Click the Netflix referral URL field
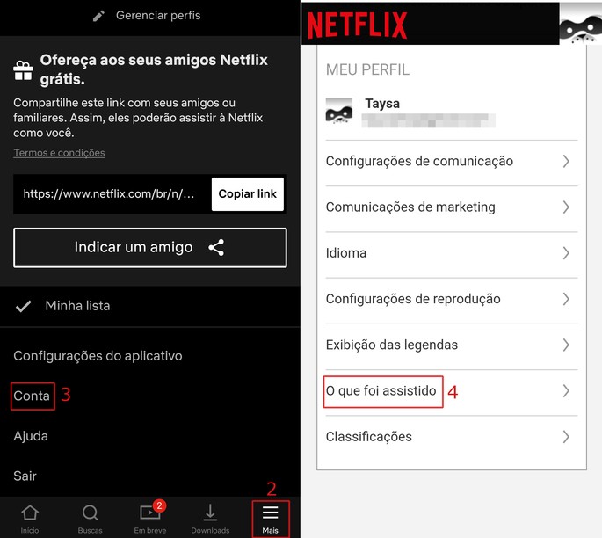The height and width of the screenshot is (538, 602). (x=111, y=194)
